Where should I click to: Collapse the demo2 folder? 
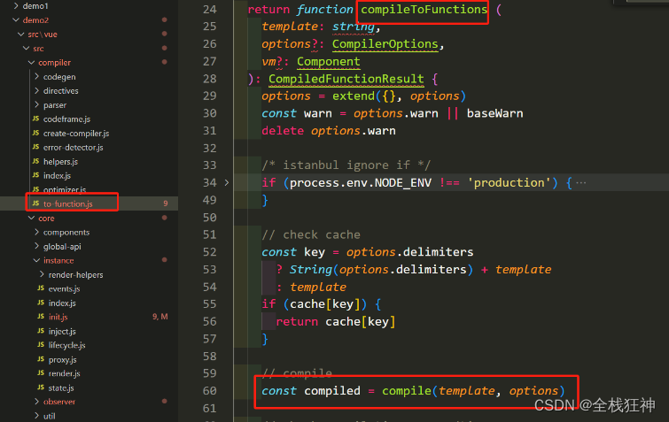[16, 20]
